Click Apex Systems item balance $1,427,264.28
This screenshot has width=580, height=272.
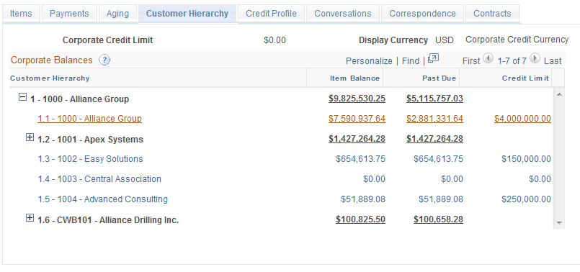pyautogui.click(x=357, y=139)
